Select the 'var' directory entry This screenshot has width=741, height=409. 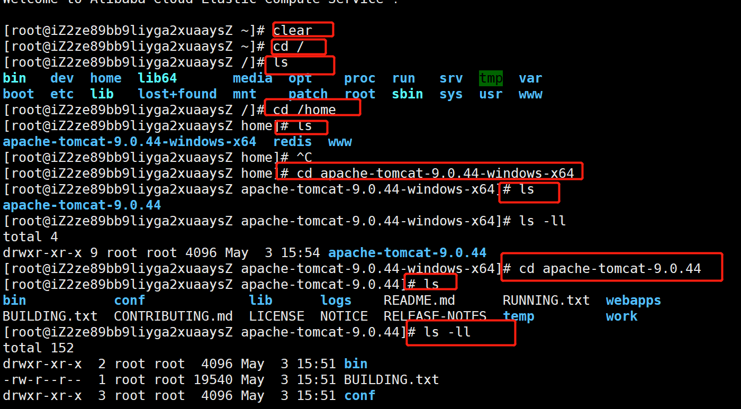click(530, 78)
